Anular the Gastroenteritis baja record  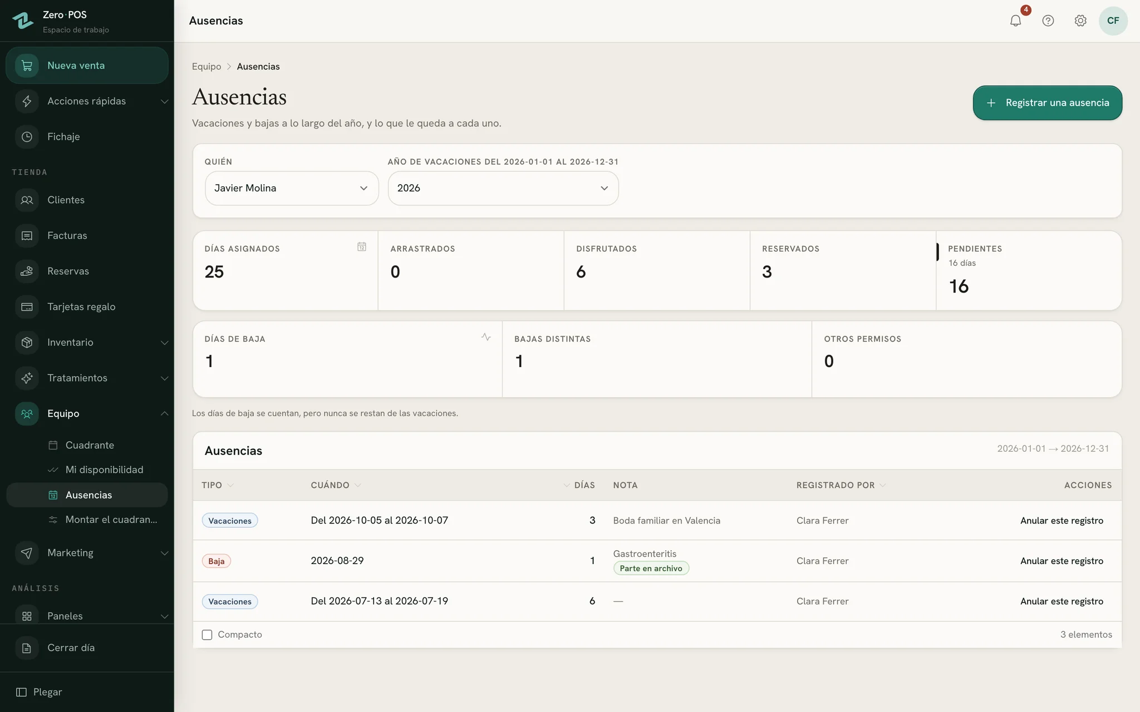coord(1062,561)
